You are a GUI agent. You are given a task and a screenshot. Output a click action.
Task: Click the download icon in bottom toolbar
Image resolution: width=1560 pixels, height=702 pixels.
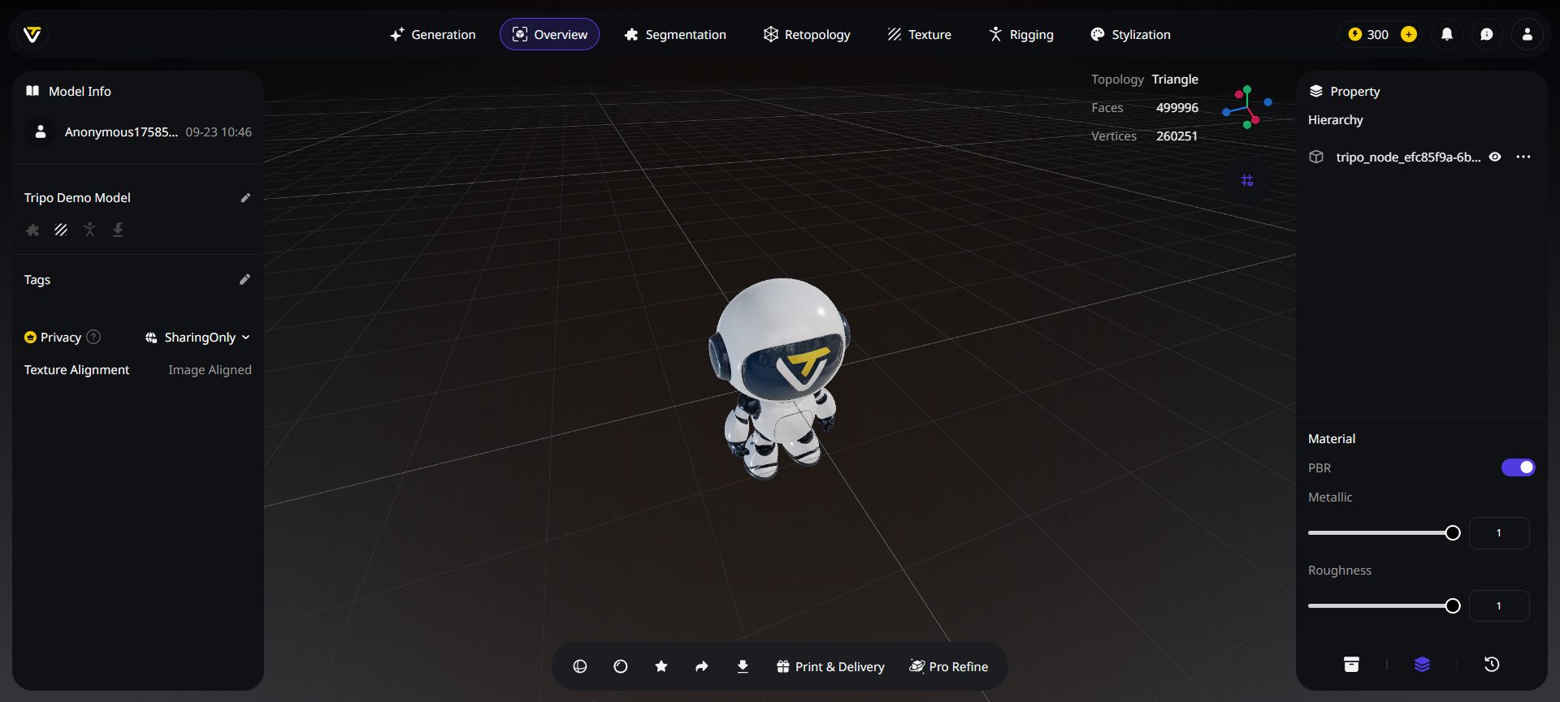pos(743,666)
